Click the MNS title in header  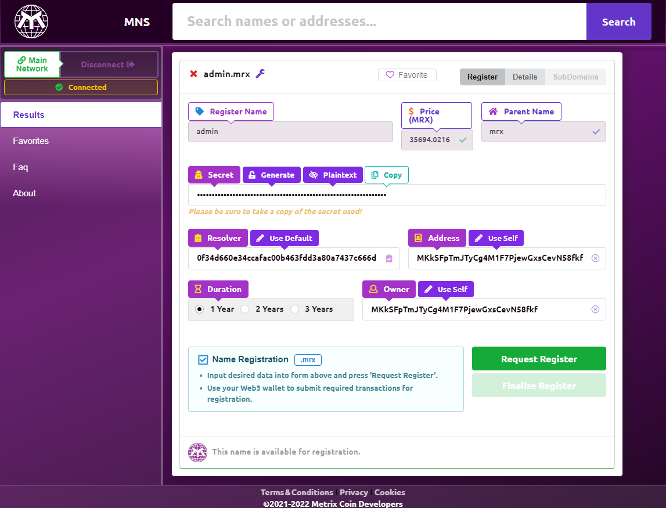pyautogui.click(x=137, y=22)
